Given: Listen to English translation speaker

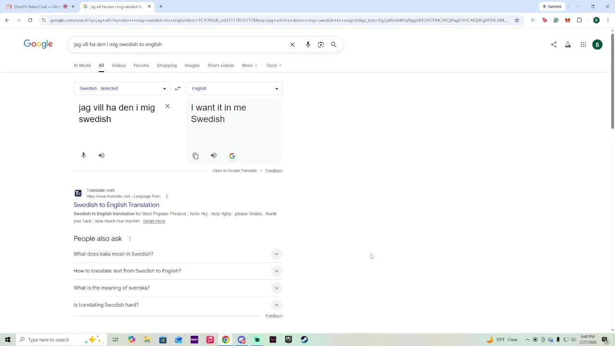Looking at the screenshot, I should point(214,156).
